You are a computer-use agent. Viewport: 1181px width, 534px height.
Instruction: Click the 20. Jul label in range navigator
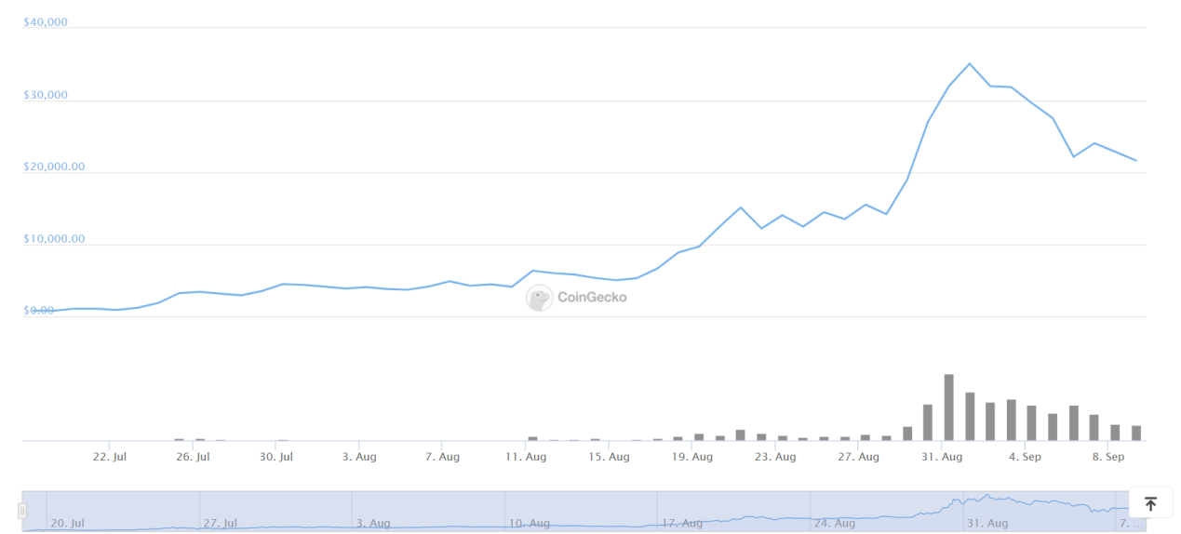click(x=67, y=524)
